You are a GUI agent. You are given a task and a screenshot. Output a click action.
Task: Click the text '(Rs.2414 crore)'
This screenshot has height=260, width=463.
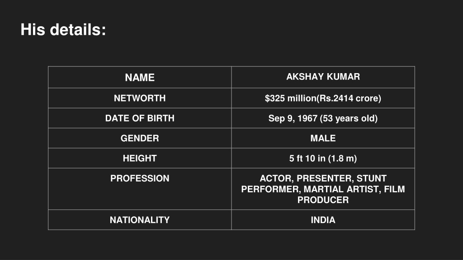tap(349, 98)
